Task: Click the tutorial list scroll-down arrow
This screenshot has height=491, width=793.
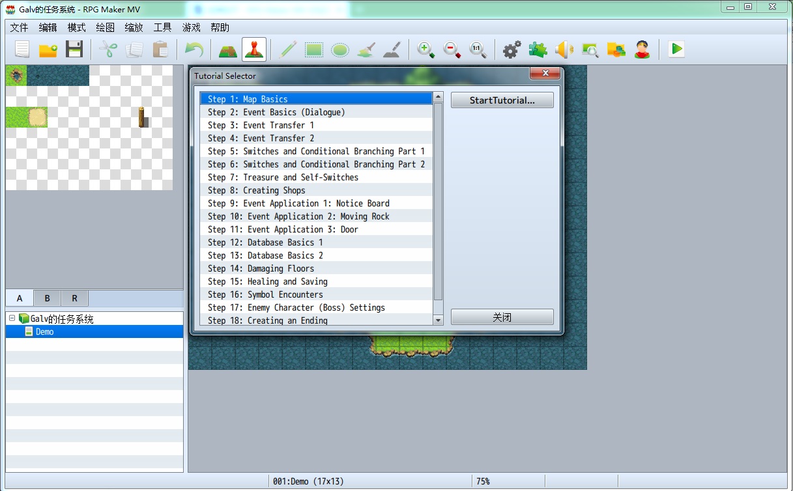Action: tap(438, 320)
